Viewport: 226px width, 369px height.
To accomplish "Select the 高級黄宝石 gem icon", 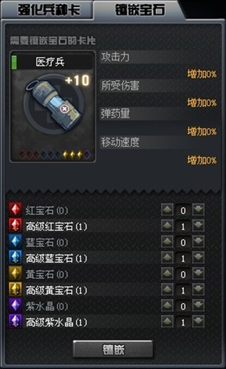I will click(15, 290).
